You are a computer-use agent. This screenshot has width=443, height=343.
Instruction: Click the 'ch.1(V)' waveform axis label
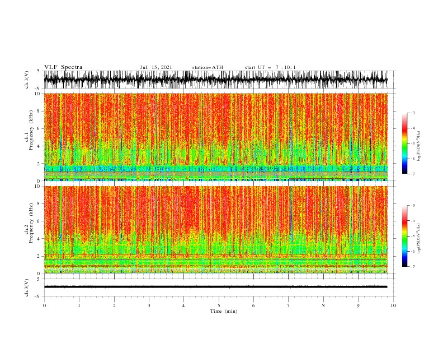coord(27,80)
